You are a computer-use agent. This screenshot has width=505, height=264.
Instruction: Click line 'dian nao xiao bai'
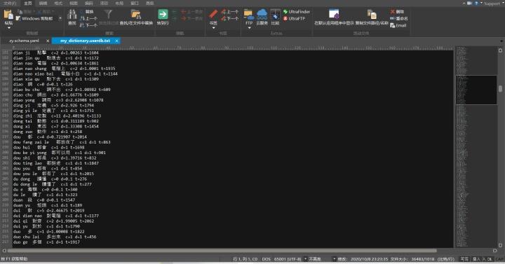pyautogui.click(x=65, y=74)
